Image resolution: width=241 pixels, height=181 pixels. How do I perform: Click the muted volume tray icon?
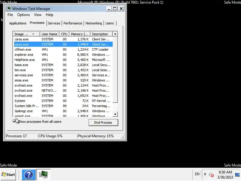(x=211, y=175)
